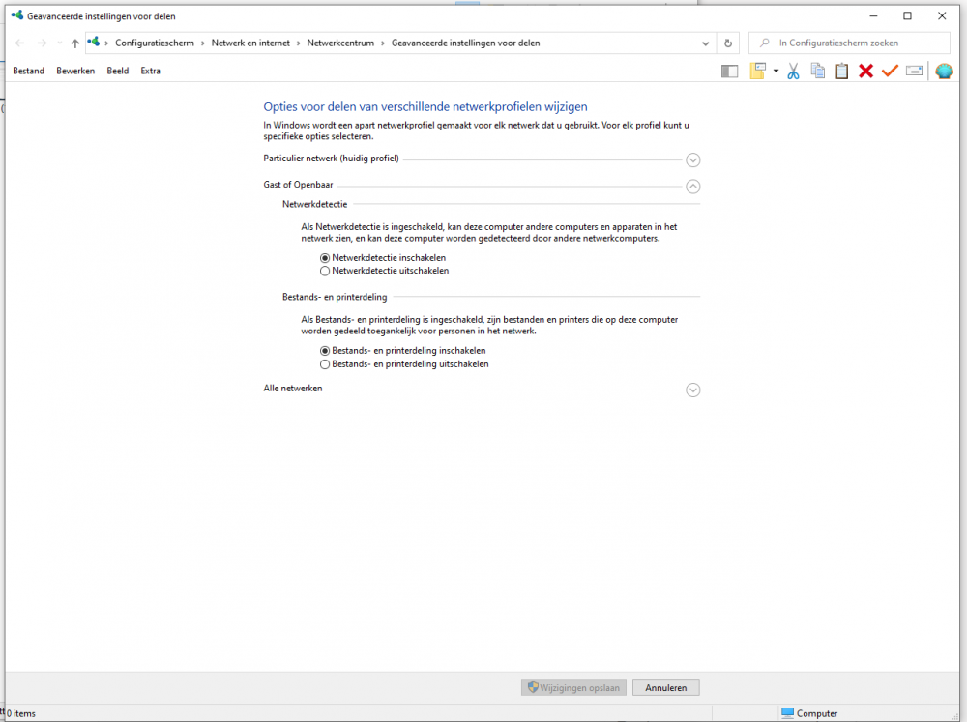Collapse the Gast of Openbaar section
This screenshot has width=967, height=722.
click(x=692, y=187)
